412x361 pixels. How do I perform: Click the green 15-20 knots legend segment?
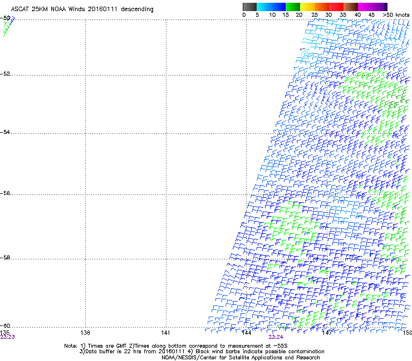(293, 7)
